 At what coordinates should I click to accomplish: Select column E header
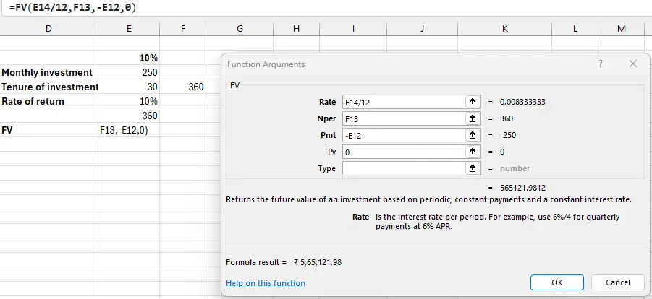[x=129, y=28]
